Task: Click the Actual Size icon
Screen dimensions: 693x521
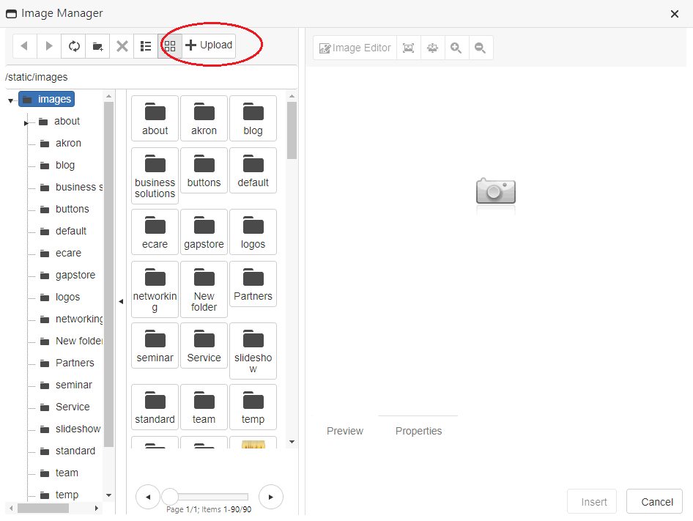Action: pyautogui.click(x=433, y=48)
